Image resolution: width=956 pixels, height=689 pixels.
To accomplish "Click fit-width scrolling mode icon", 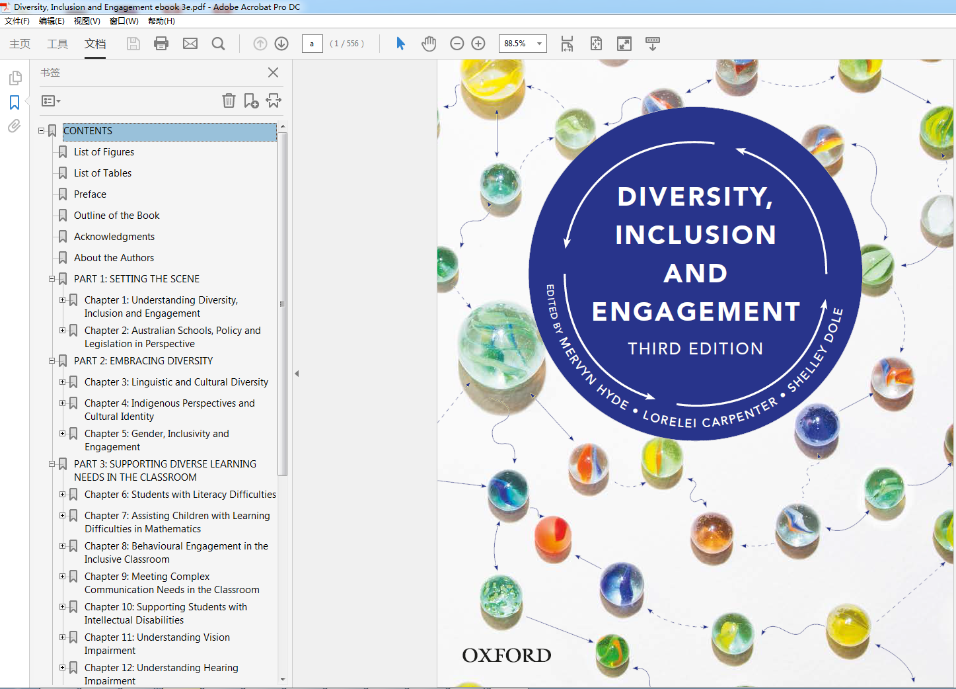I will click(567, 44).
